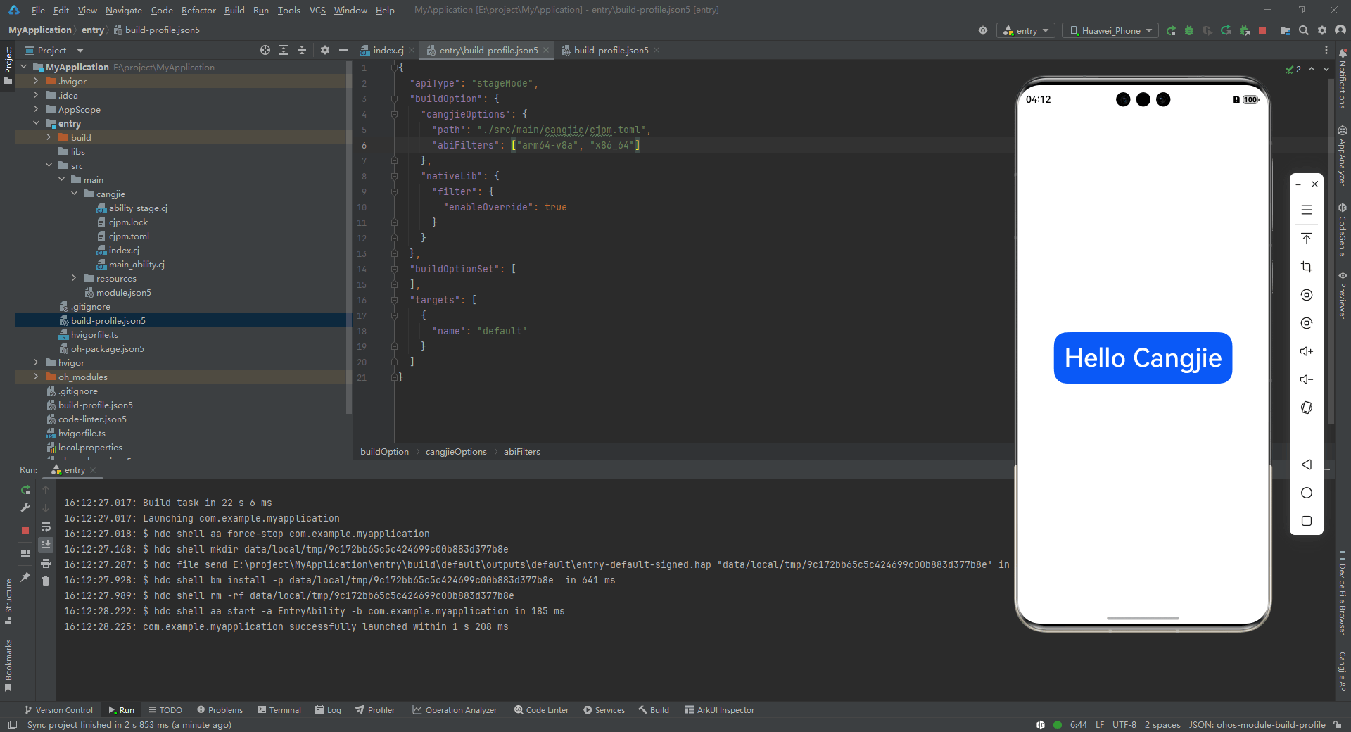Open the Huawei_Phone device dropdown

tap(1110, 30)
